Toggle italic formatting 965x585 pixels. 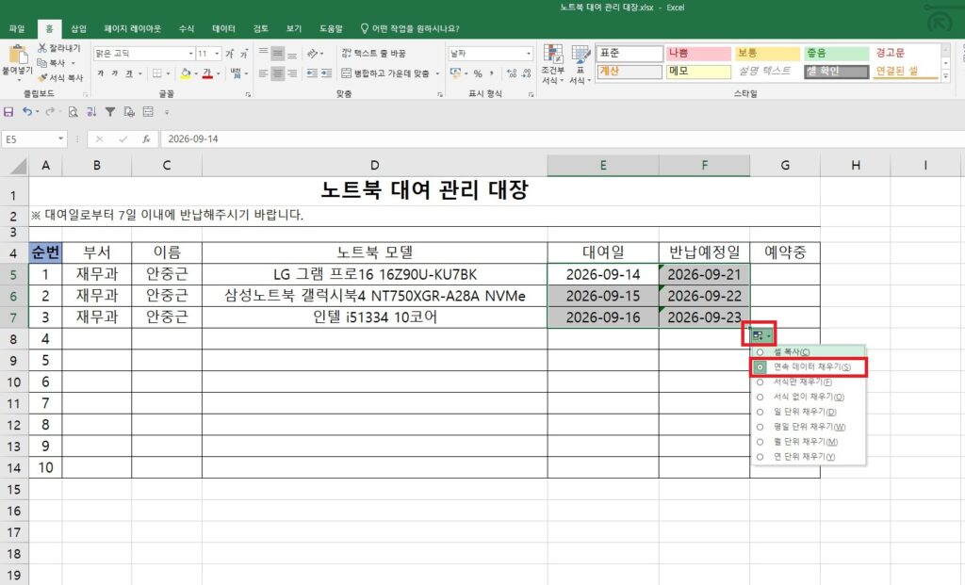click(x=114, y=73)
